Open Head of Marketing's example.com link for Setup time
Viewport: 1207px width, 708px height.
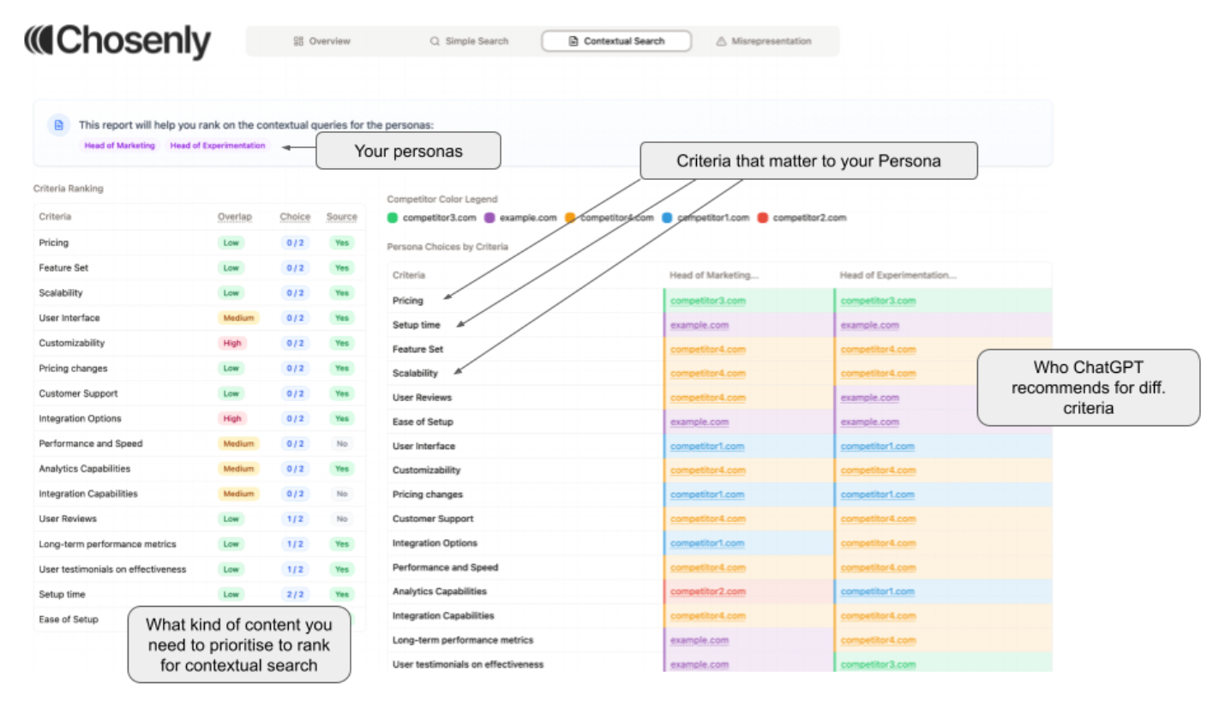point(700,325)
